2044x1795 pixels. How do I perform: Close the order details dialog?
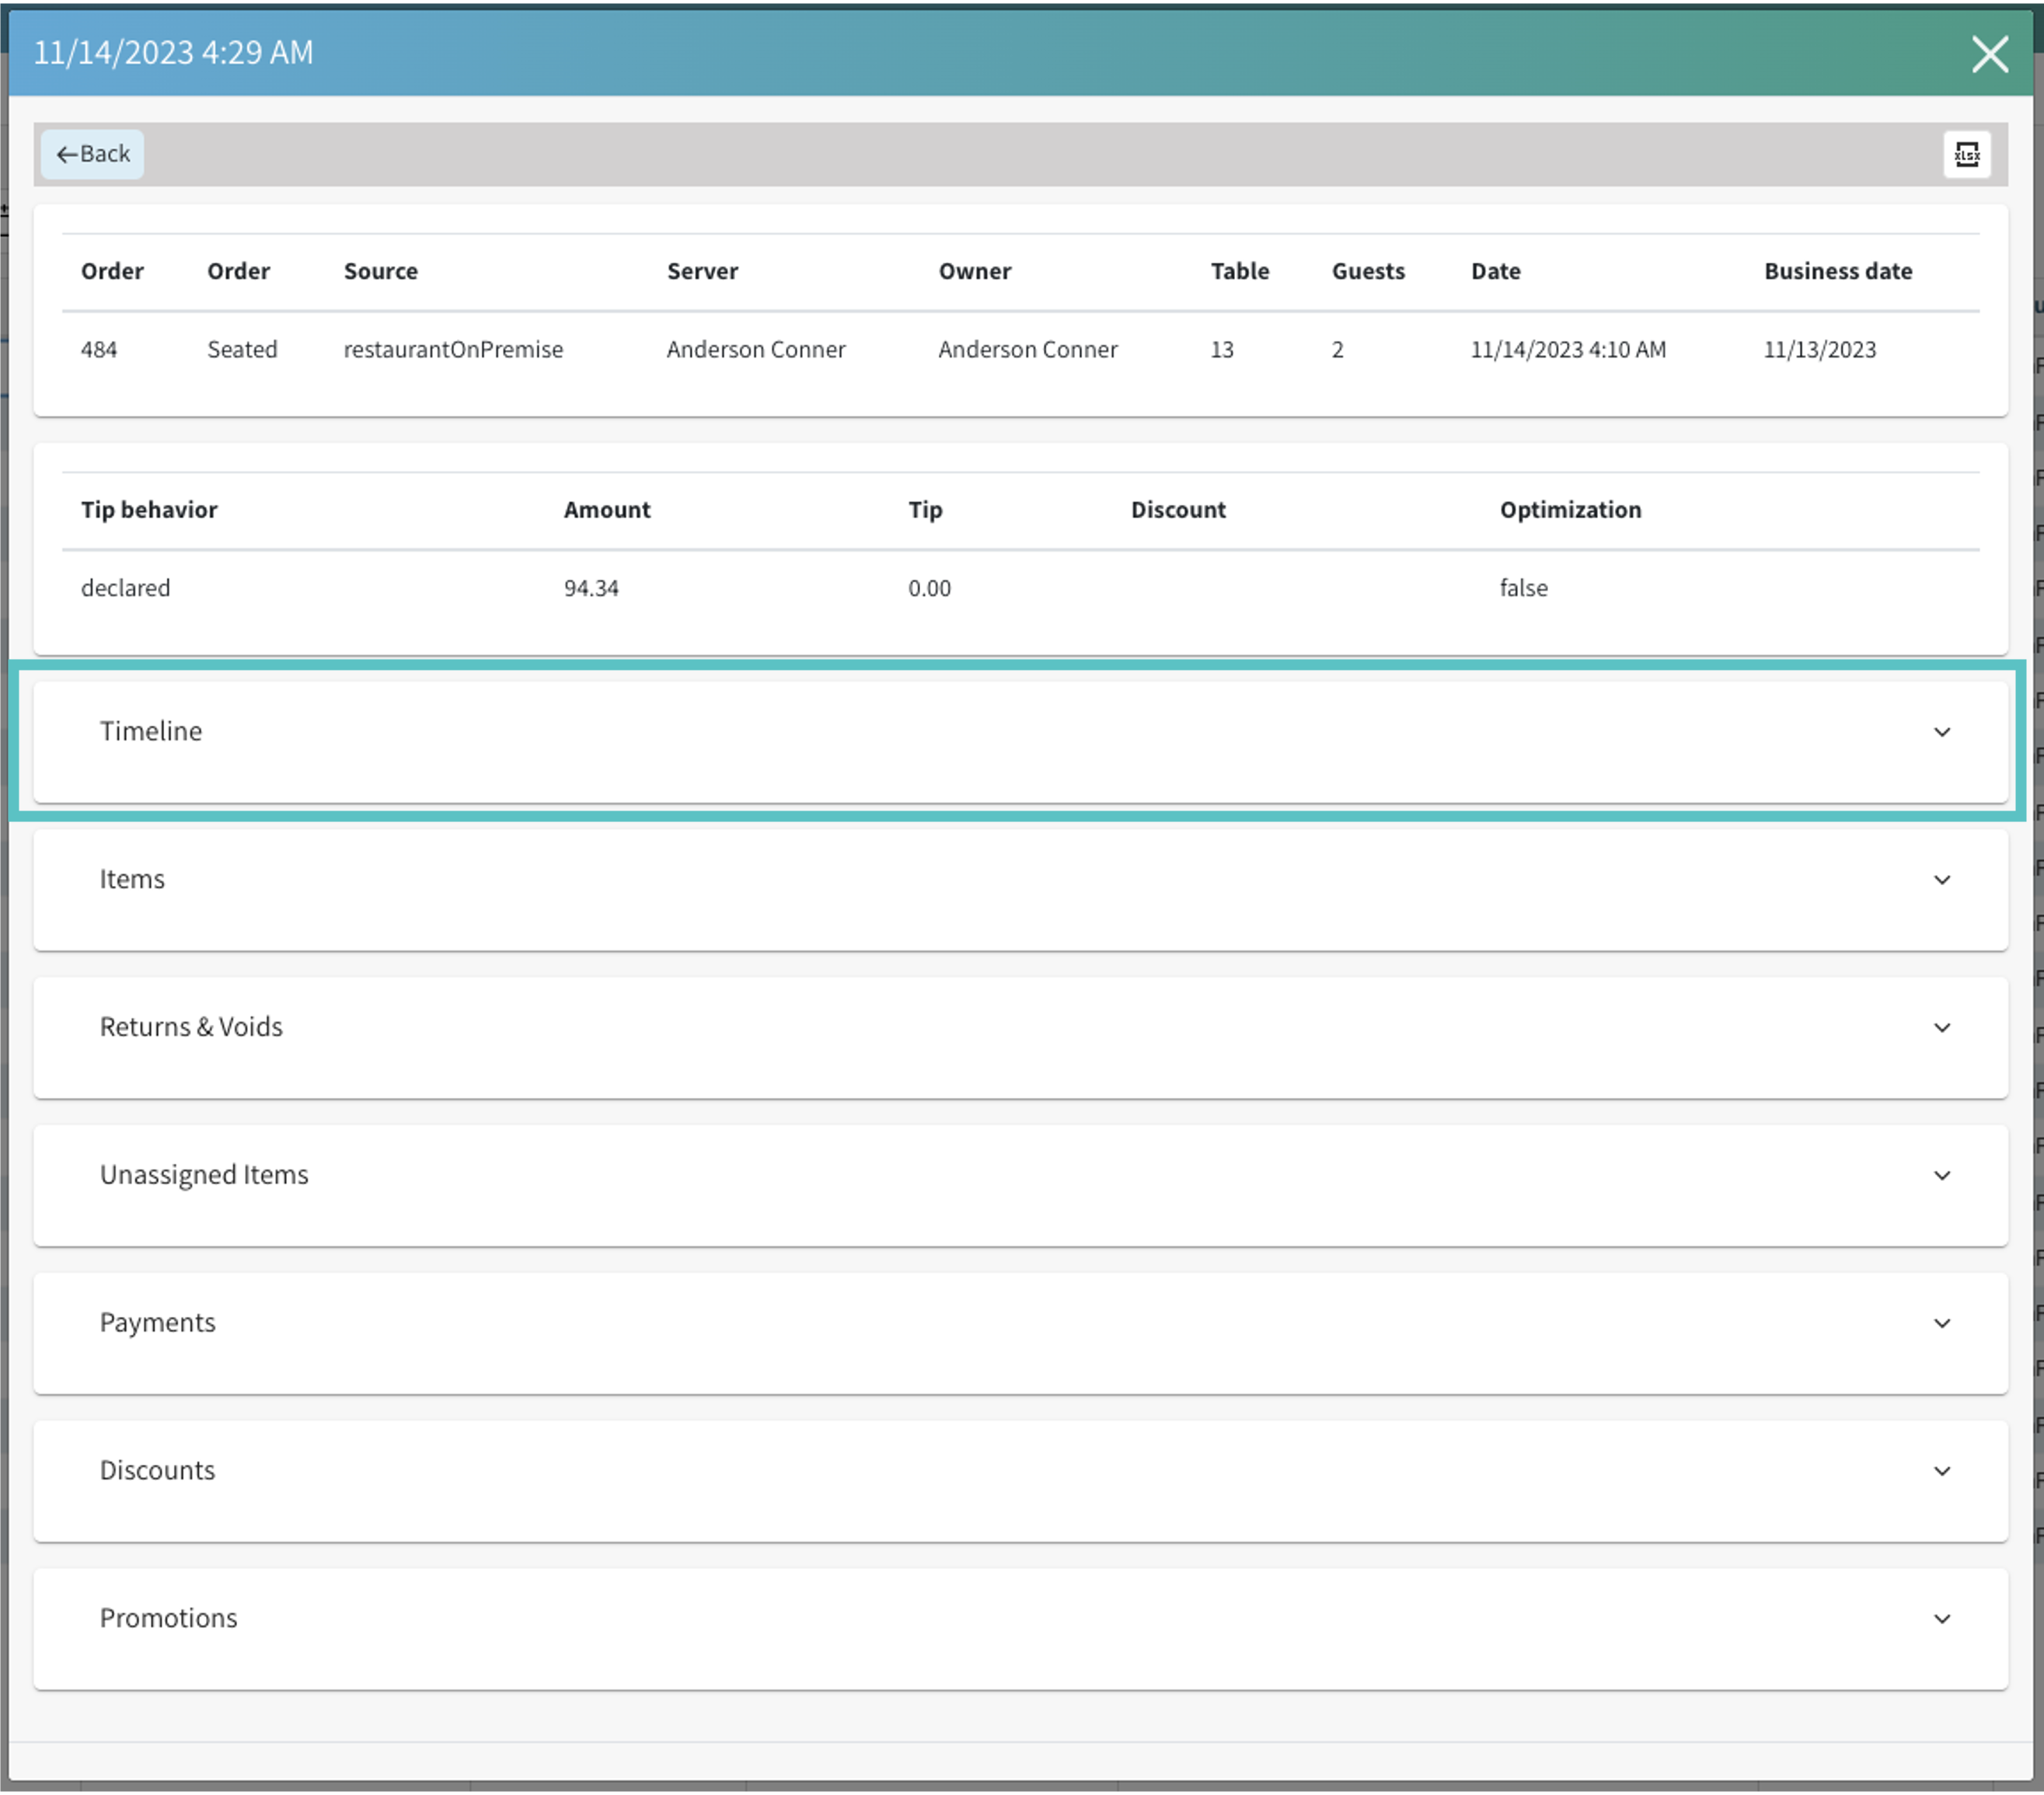[x=1989, y=54]
